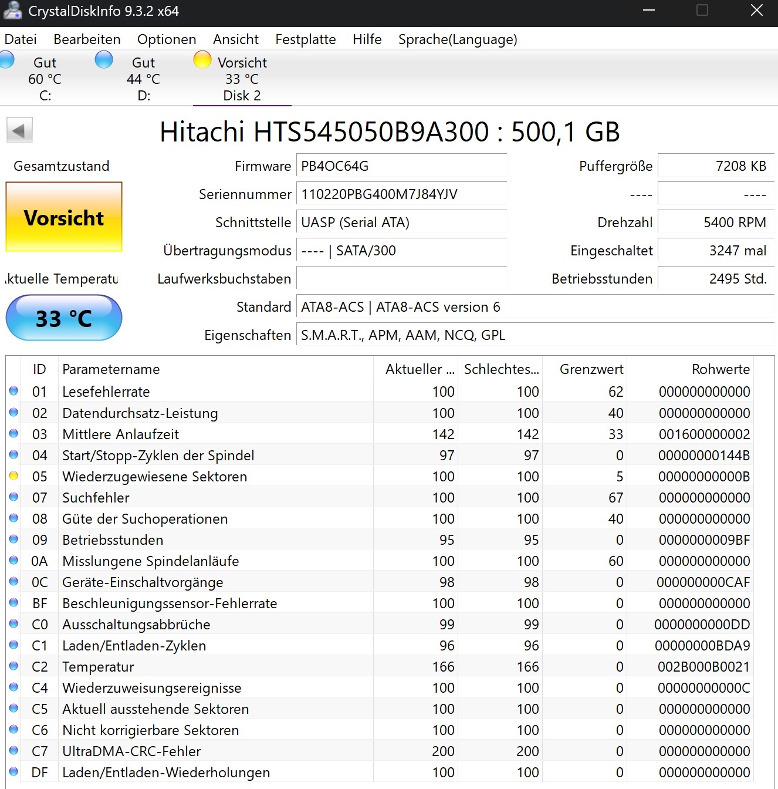Click status dot for Wiederzuweisungsereignisse row
Screen dimensions: 778x789
tap(13, 687)
